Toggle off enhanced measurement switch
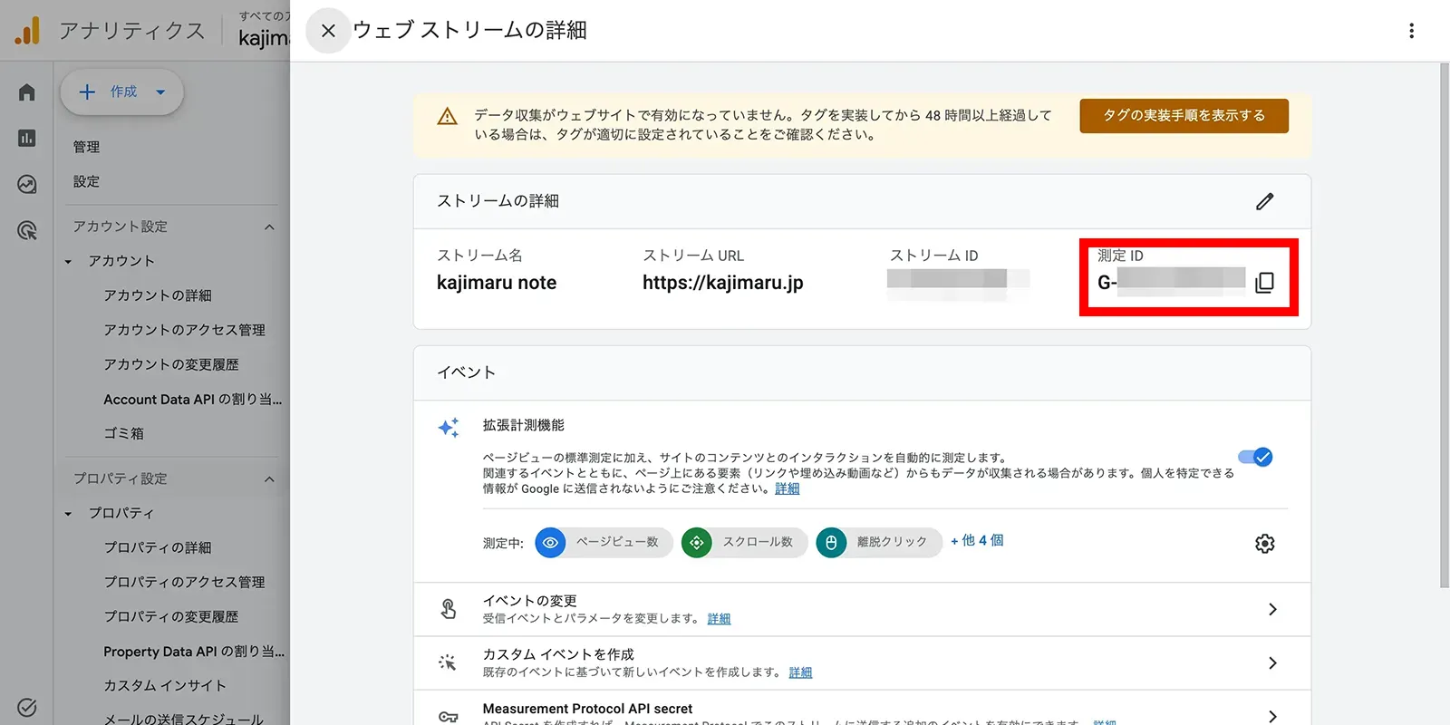Viewport: 1450px width, 725px height. coord(1255,457)
